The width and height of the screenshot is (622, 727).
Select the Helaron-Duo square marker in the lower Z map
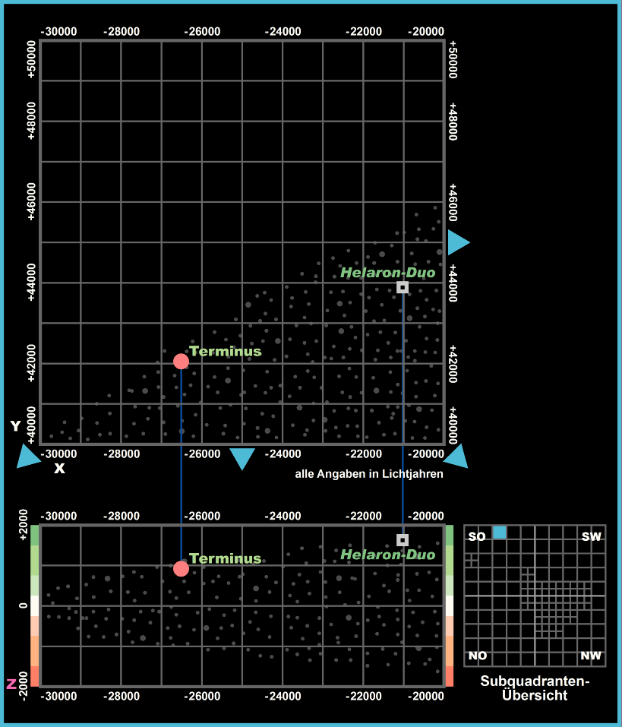pyautogui.click(x=403, y=540)
